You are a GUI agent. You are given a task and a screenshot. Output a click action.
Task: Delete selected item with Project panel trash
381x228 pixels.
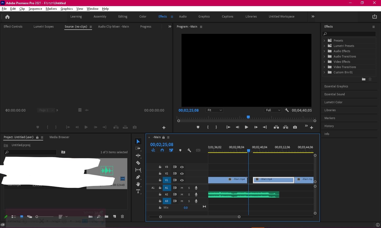click(x=122, y=216)
